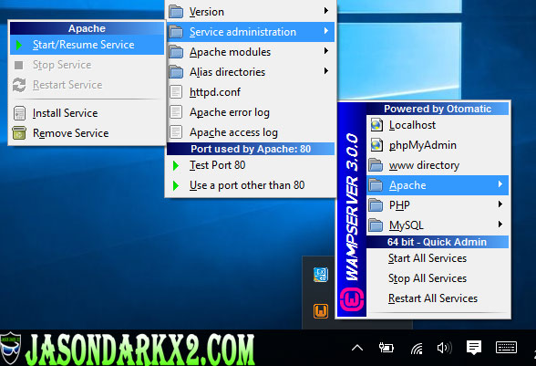Click the globe icon next to Localhost
Screen dimensions: 536x366
pyautogui.click(x=376, y=125)
